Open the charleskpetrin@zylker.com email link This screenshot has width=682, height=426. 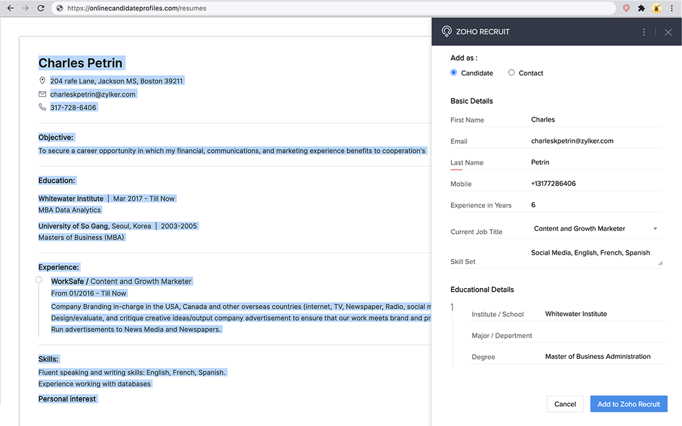click(93, 94)
